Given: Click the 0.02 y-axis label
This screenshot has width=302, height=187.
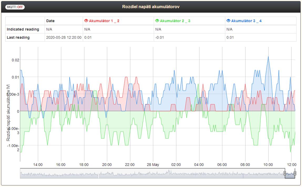Looking at the screenshot, I should point(16,60).
